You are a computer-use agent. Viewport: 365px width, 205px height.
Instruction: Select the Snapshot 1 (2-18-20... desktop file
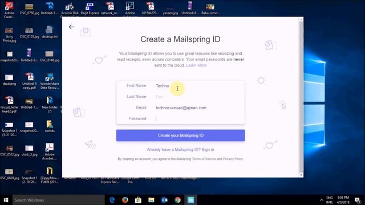pyautogui.click(x=29, y=176)
